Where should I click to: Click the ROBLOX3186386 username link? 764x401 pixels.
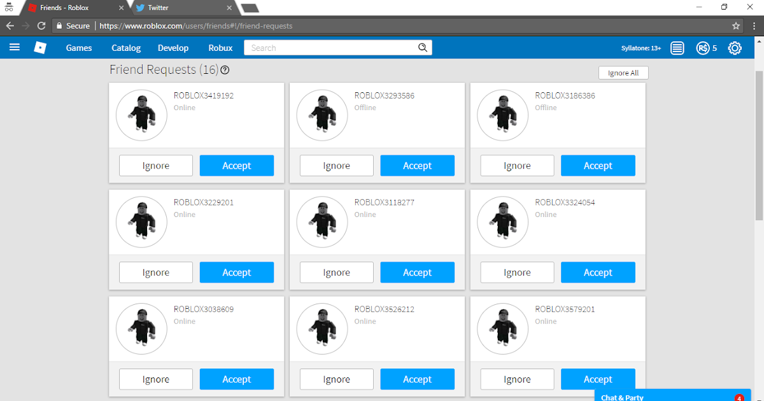(565, 96)
